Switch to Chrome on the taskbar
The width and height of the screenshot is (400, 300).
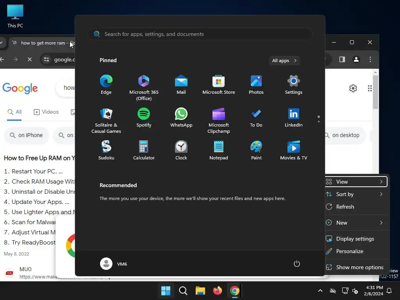[x=235, y=291]
